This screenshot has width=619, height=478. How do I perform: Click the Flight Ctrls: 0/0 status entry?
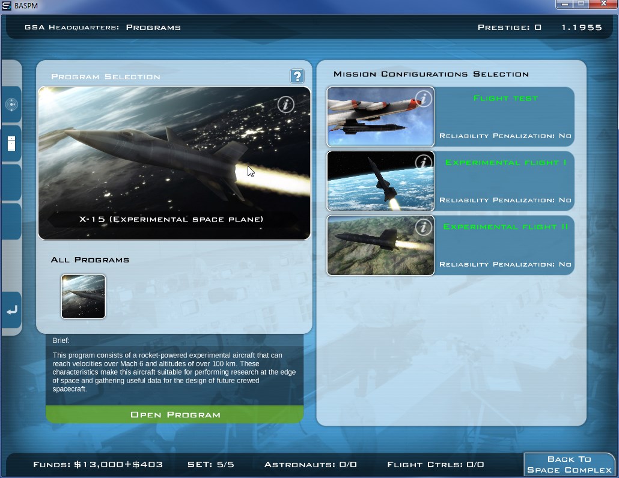tap(436, 465)
